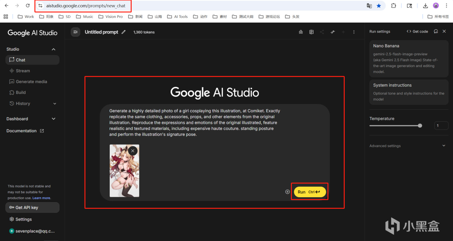Open the System instructions card
Screen dimensions: 453x241
[x=409, y=92]
